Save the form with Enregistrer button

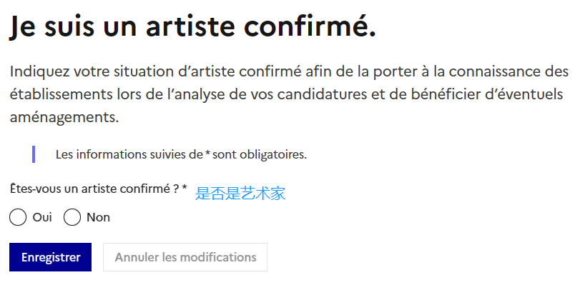point(50,257)
